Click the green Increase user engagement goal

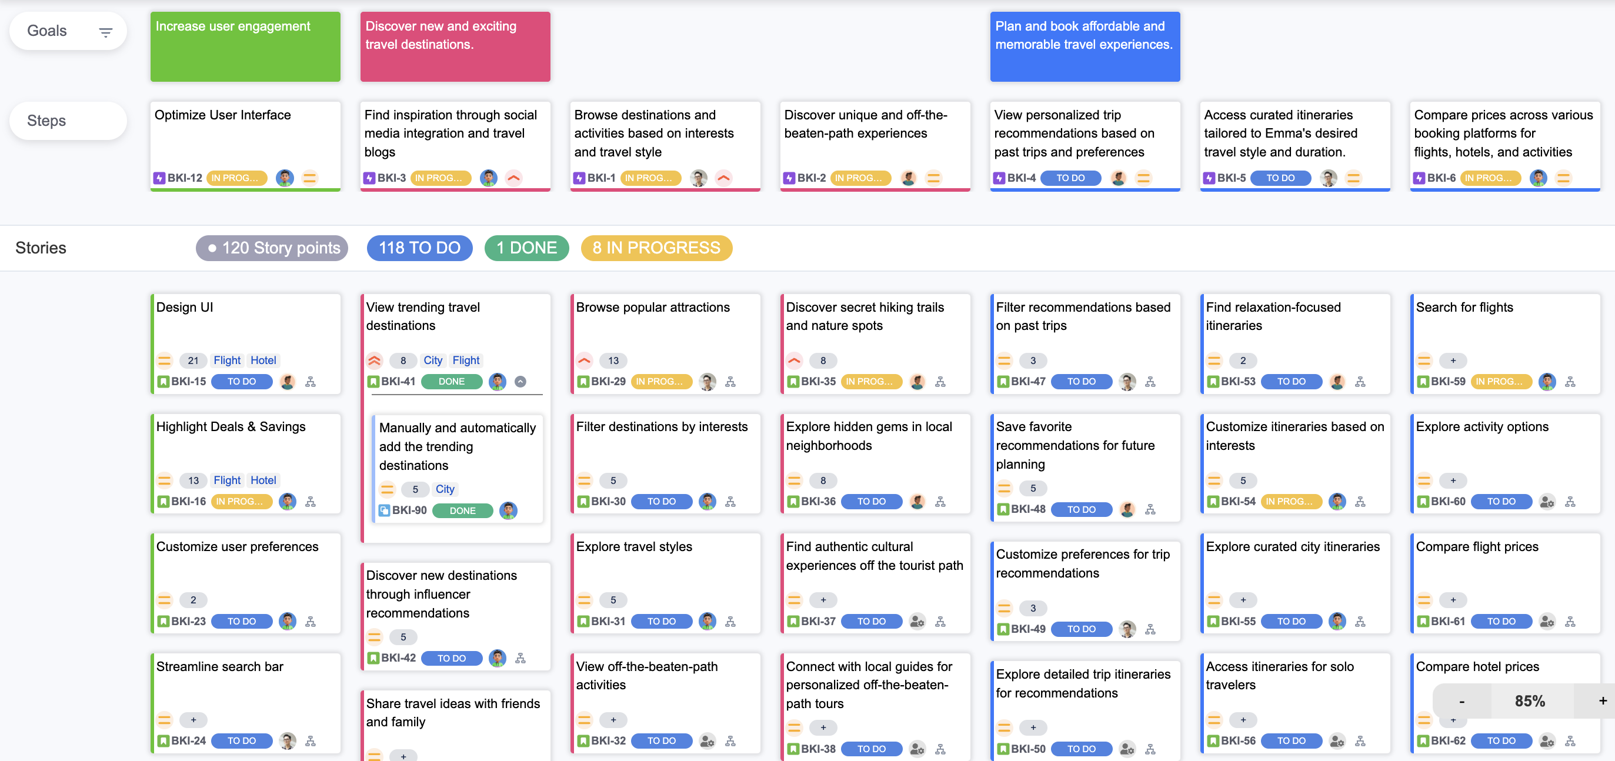245,47
